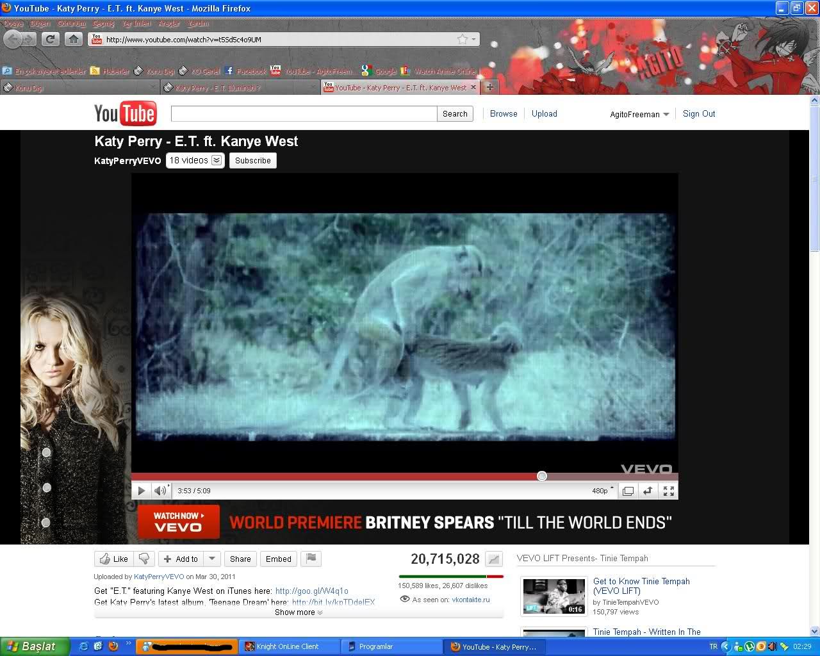Go to the Firefox home page icon

point(74,39)
